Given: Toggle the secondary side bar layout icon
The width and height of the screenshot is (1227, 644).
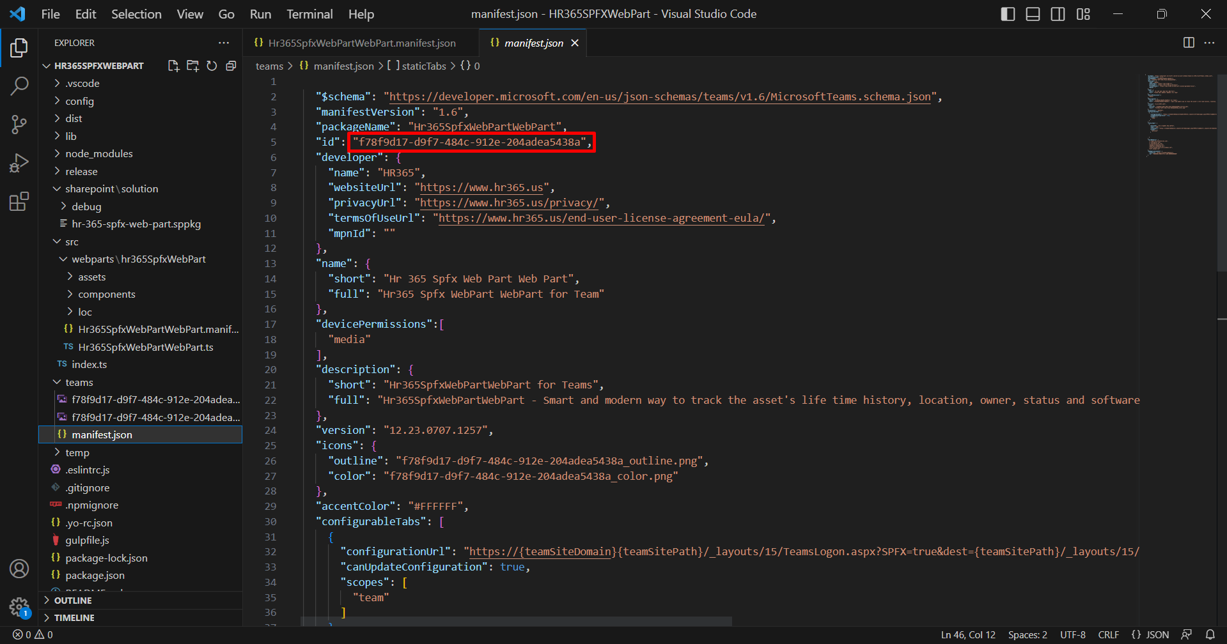Looking at the screenshot, I should point(1058,14).
